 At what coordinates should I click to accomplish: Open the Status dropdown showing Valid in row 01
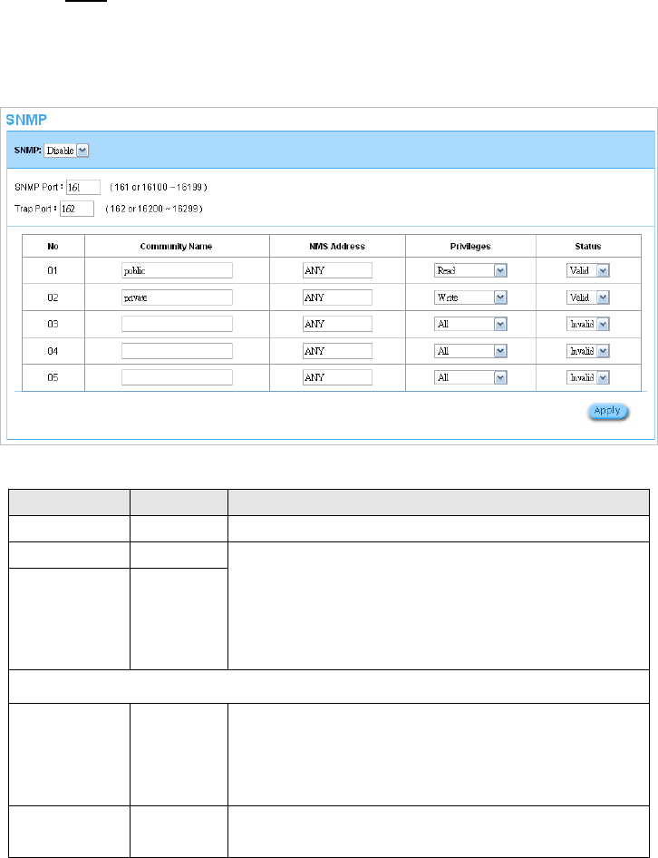[588, 270]
